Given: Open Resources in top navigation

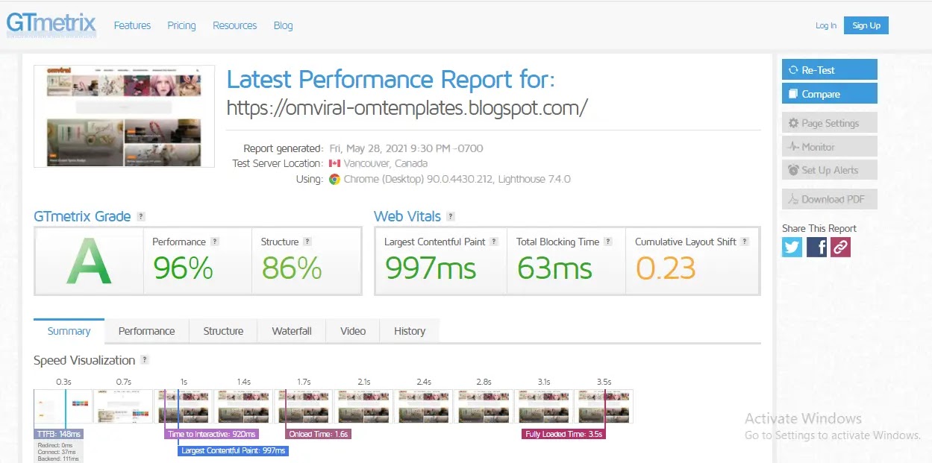Looking at the screenshot, I should [234, 25].
